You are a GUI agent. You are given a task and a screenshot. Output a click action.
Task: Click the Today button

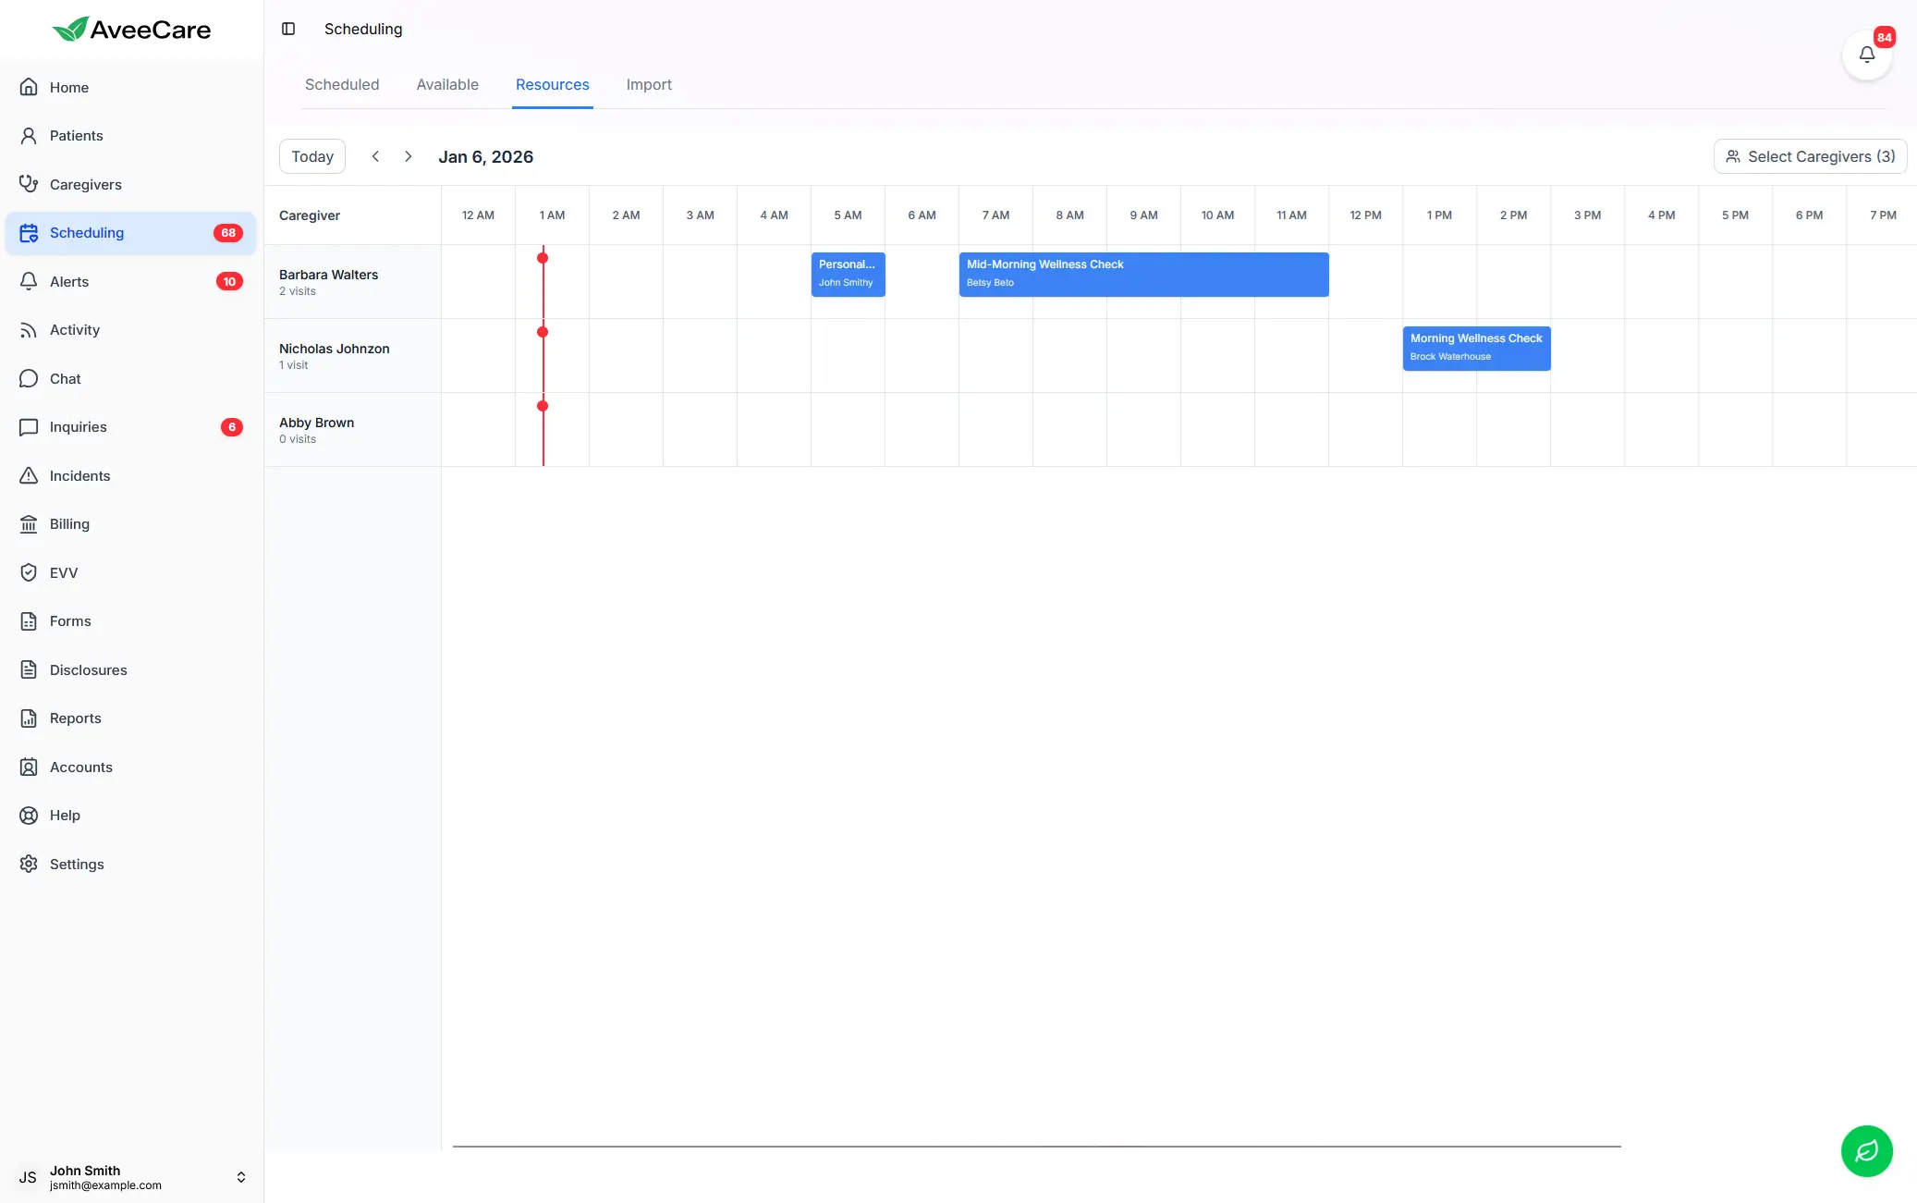click(x=311, y=155)
